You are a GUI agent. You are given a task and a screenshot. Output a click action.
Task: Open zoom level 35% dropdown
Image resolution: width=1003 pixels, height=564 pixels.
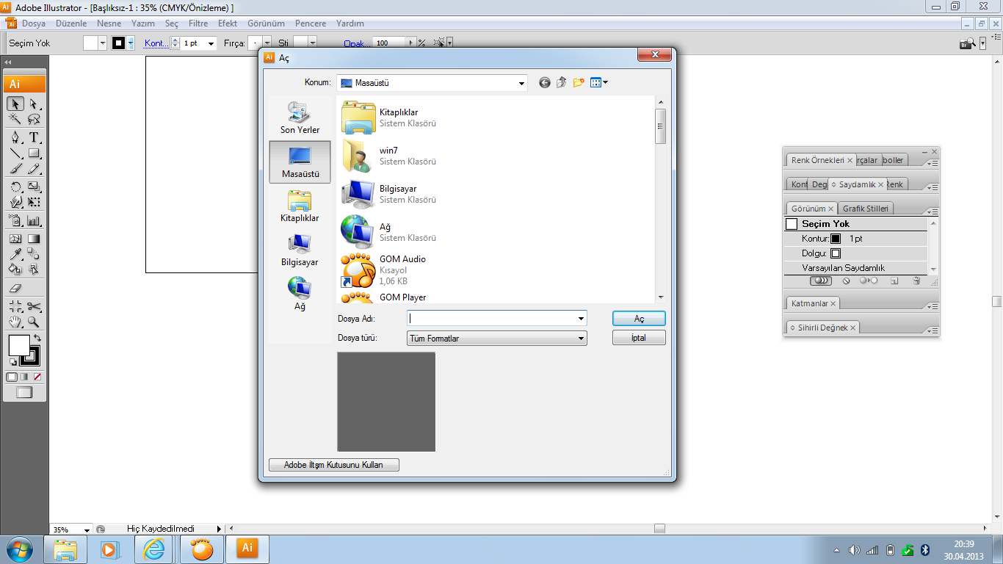coord(87,529)
